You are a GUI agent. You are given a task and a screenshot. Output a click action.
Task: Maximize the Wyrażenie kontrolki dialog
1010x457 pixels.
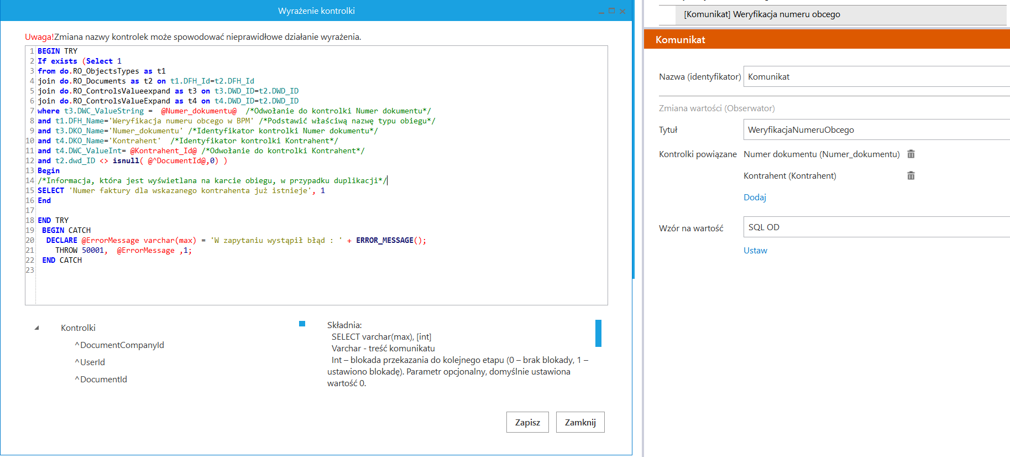tap(612, 11)
